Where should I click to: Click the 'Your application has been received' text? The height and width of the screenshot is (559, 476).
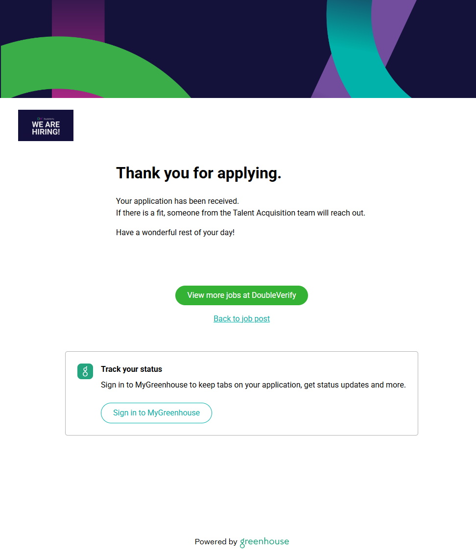(x=177, y=201)
